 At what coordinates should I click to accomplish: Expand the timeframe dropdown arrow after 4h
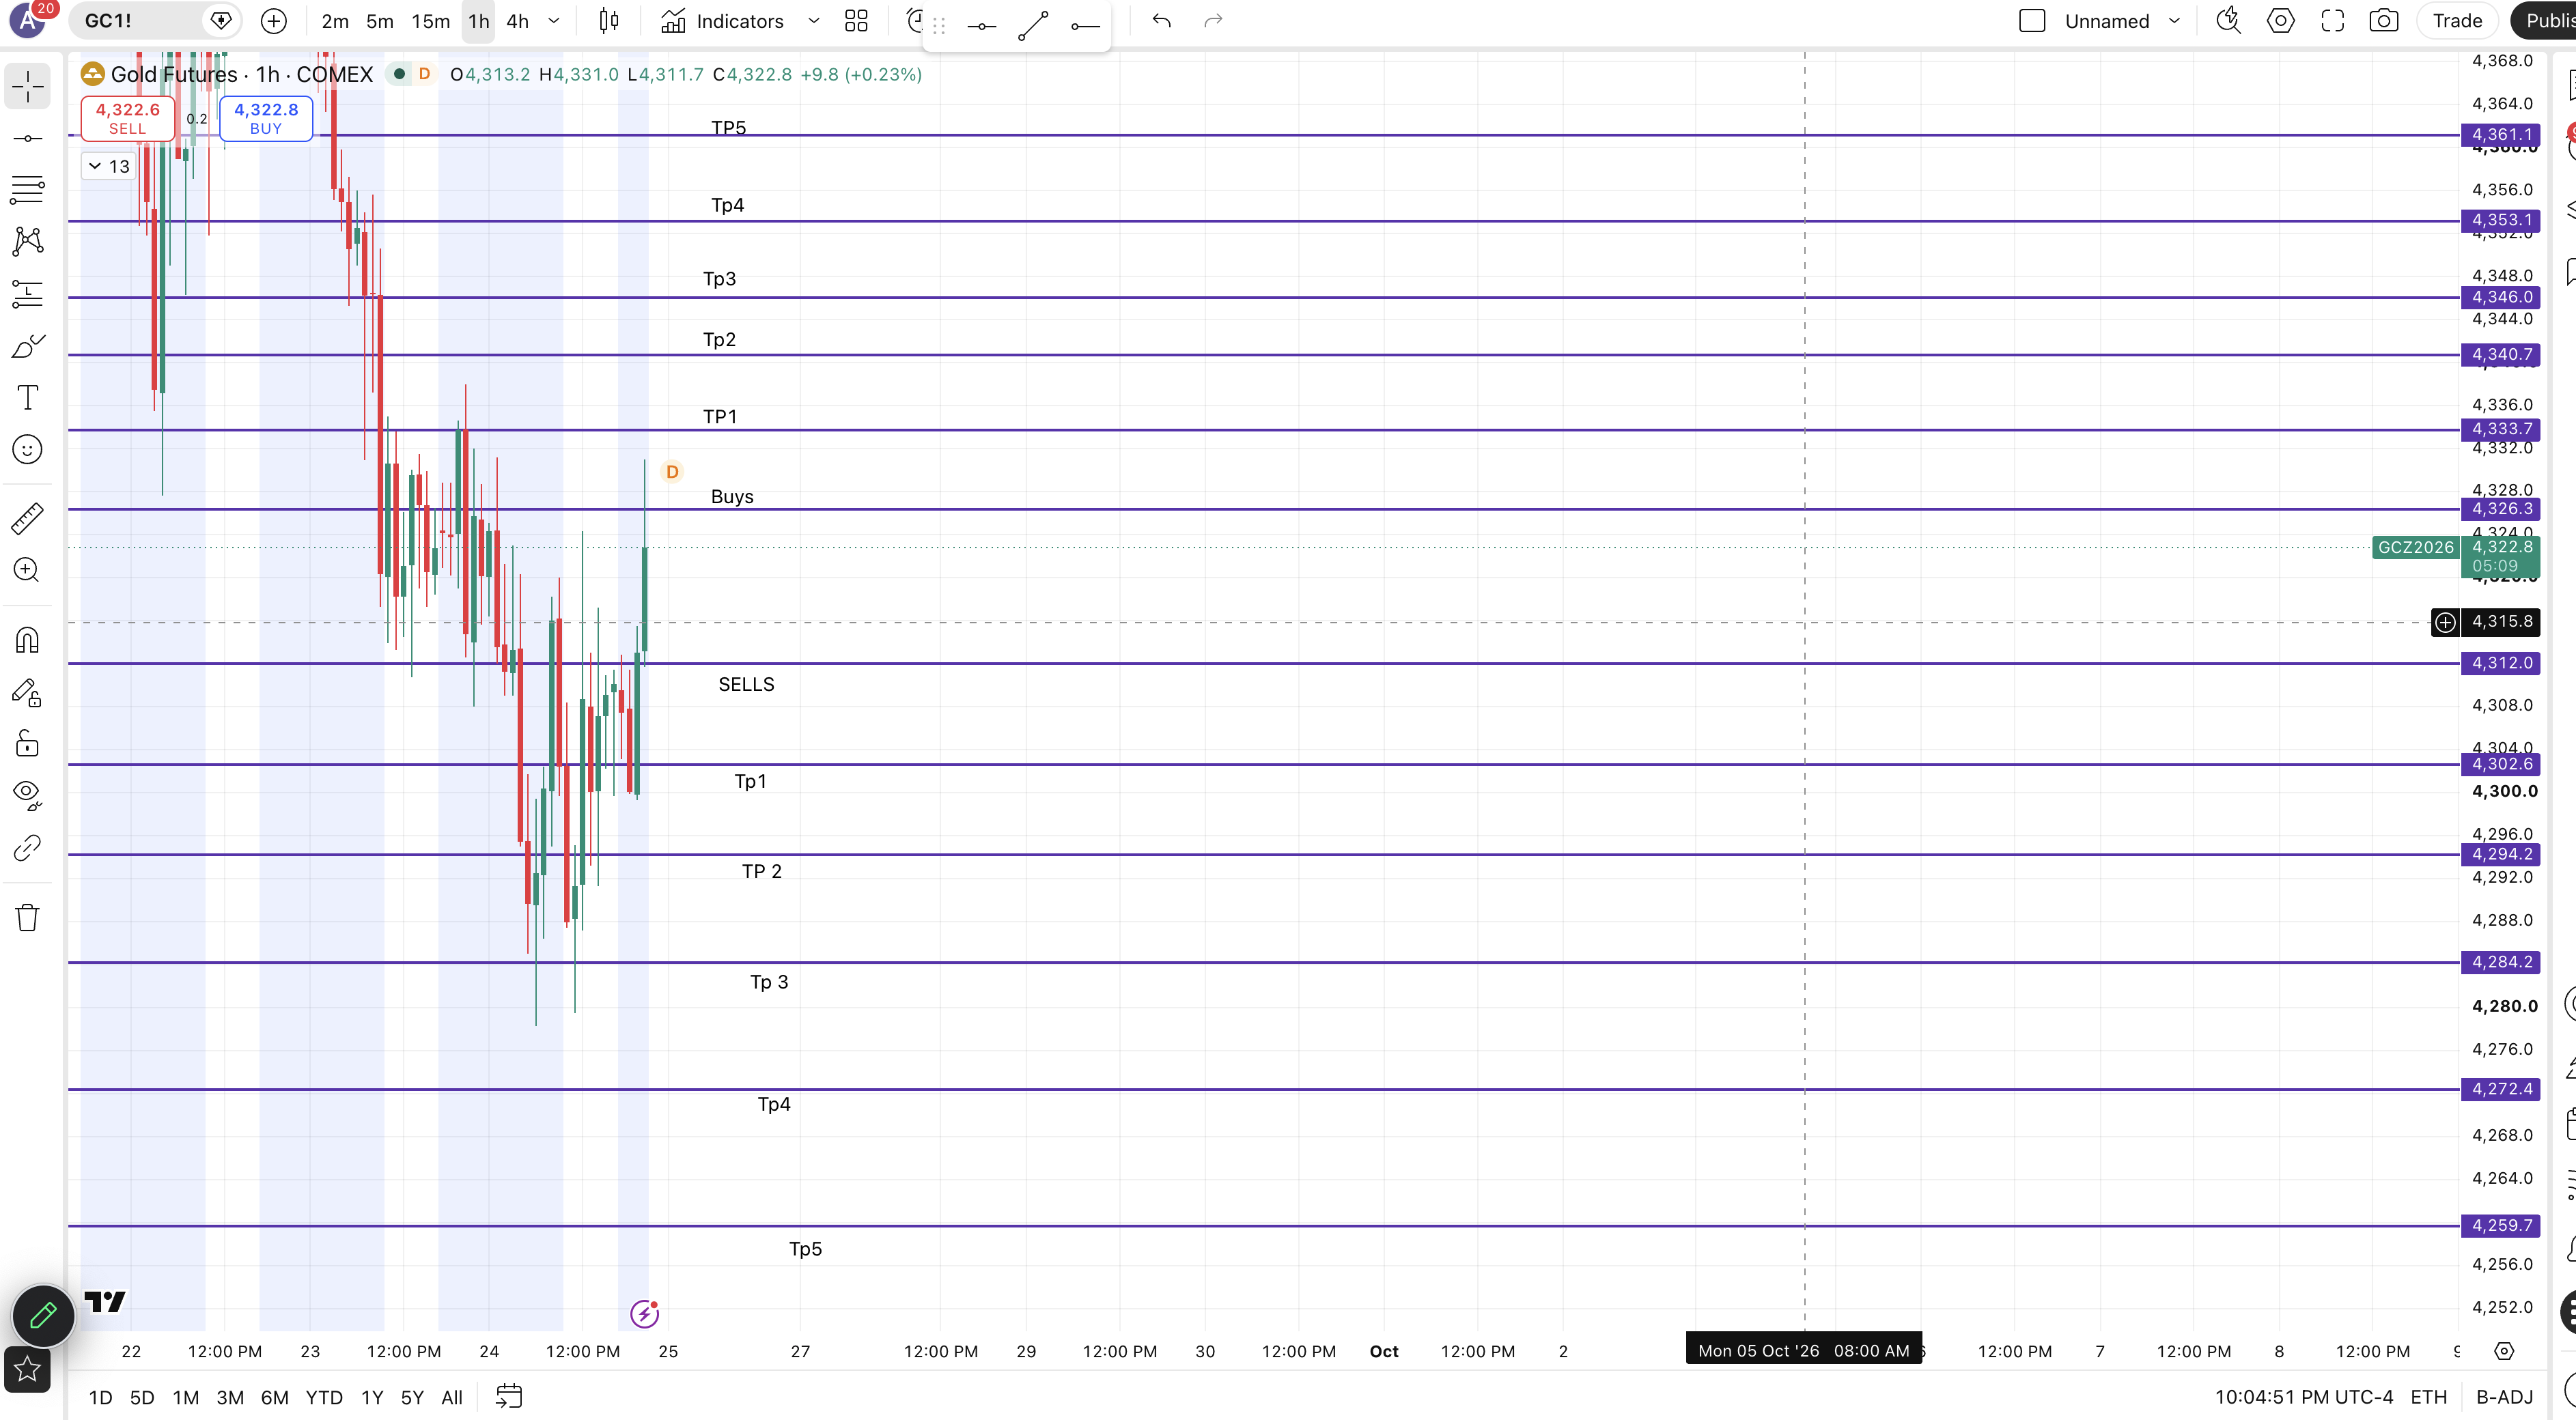point(554,21)
